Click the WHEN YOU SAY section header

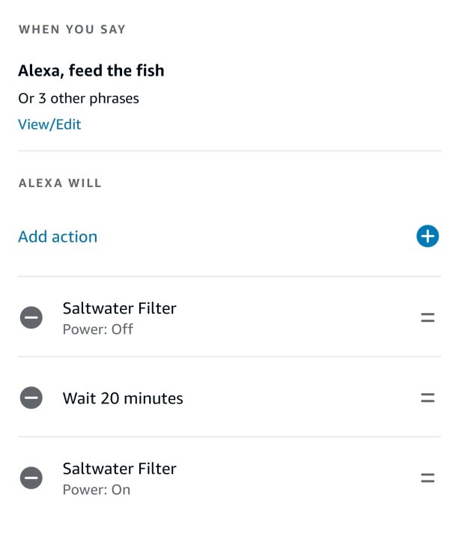coord(72,30)
